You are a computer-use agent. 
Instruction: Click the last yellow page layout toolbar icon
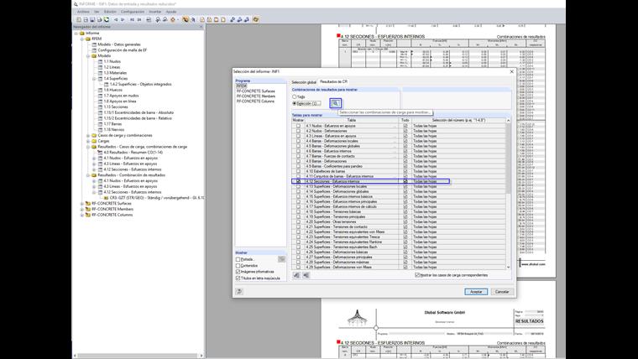[x=223, y=19]
